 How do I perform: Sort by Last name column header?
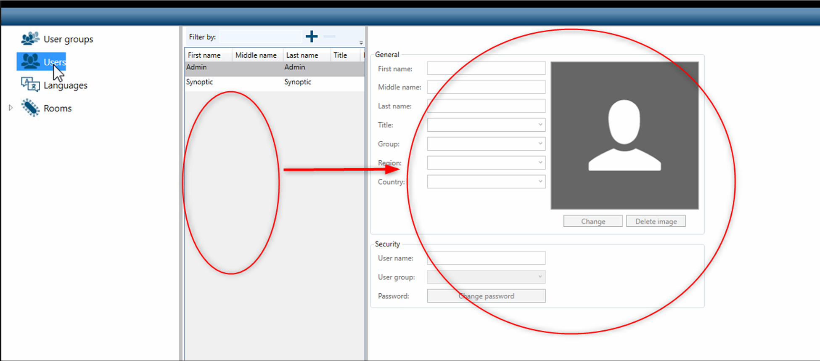pos(302,55)
